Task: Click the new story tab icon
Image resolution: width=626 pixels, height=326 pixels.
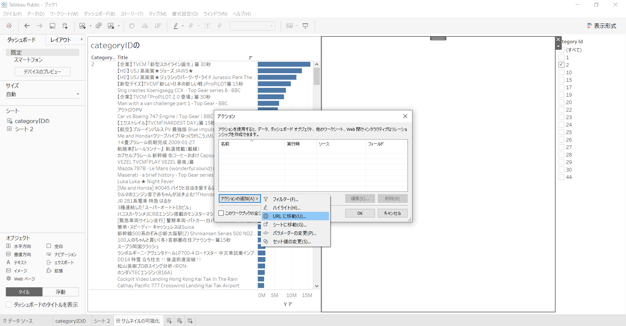Action: (x=190, y=321)
